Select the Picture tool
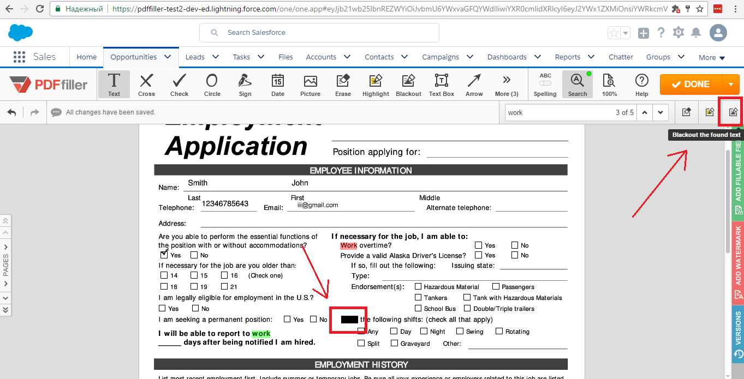Image resolution: width=744 pixels, height=379 pixels. pyautogui.click(x=310, y=85)
